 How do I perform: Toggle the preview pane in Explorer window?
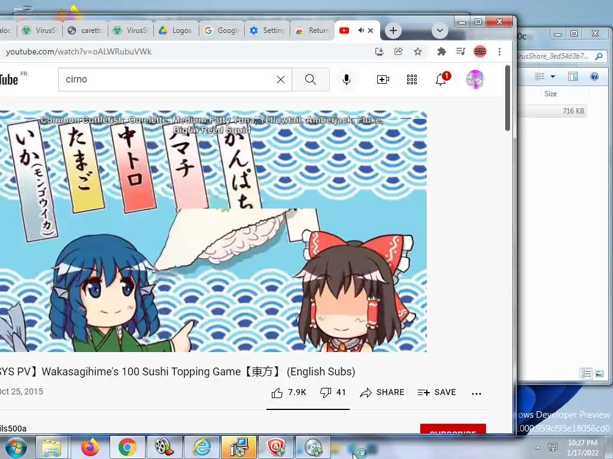tap(573, 76)
